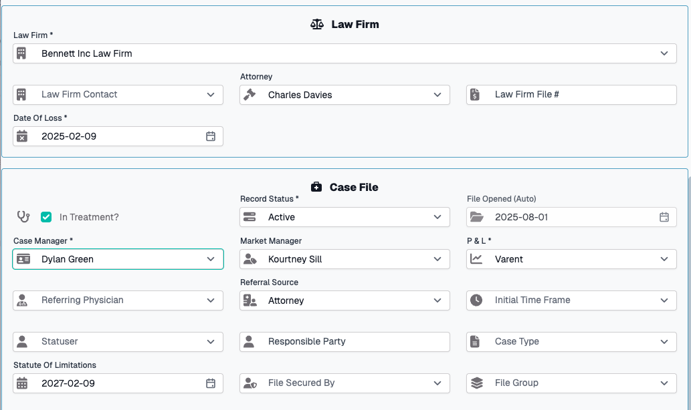Click the Law Firm File # input

pos(571,95)
